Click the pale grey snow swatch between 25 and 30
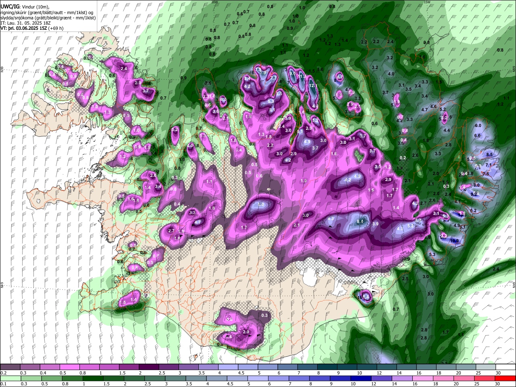 (486, 367)
